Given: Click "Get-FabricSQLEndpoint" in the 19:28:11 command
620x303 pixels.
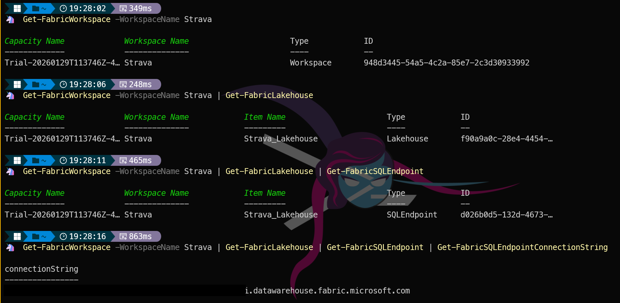Looking at the screenshot, I should (x=375, y=171).
